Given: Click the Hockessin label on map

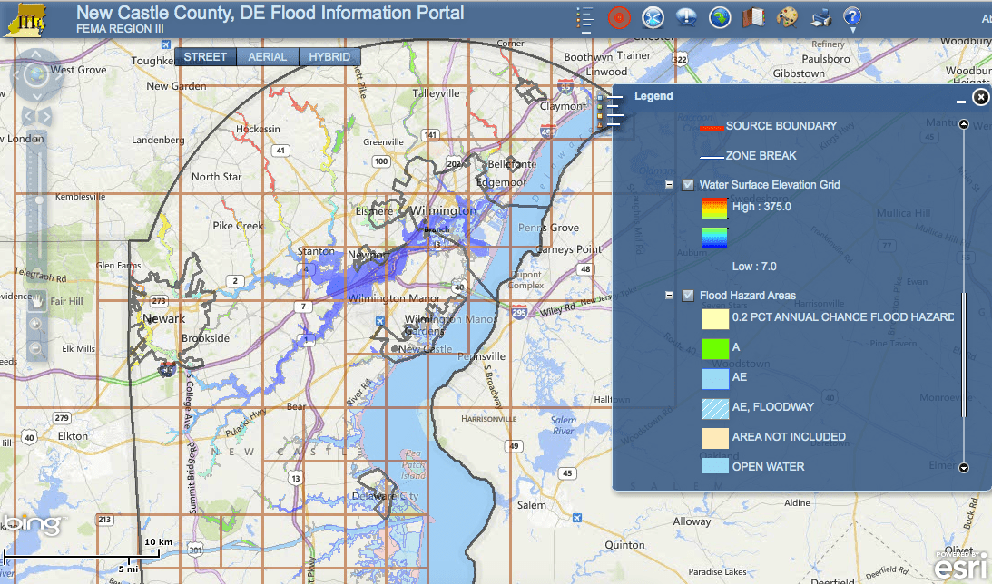Looking at the screenshot, I should click(258, 129).
